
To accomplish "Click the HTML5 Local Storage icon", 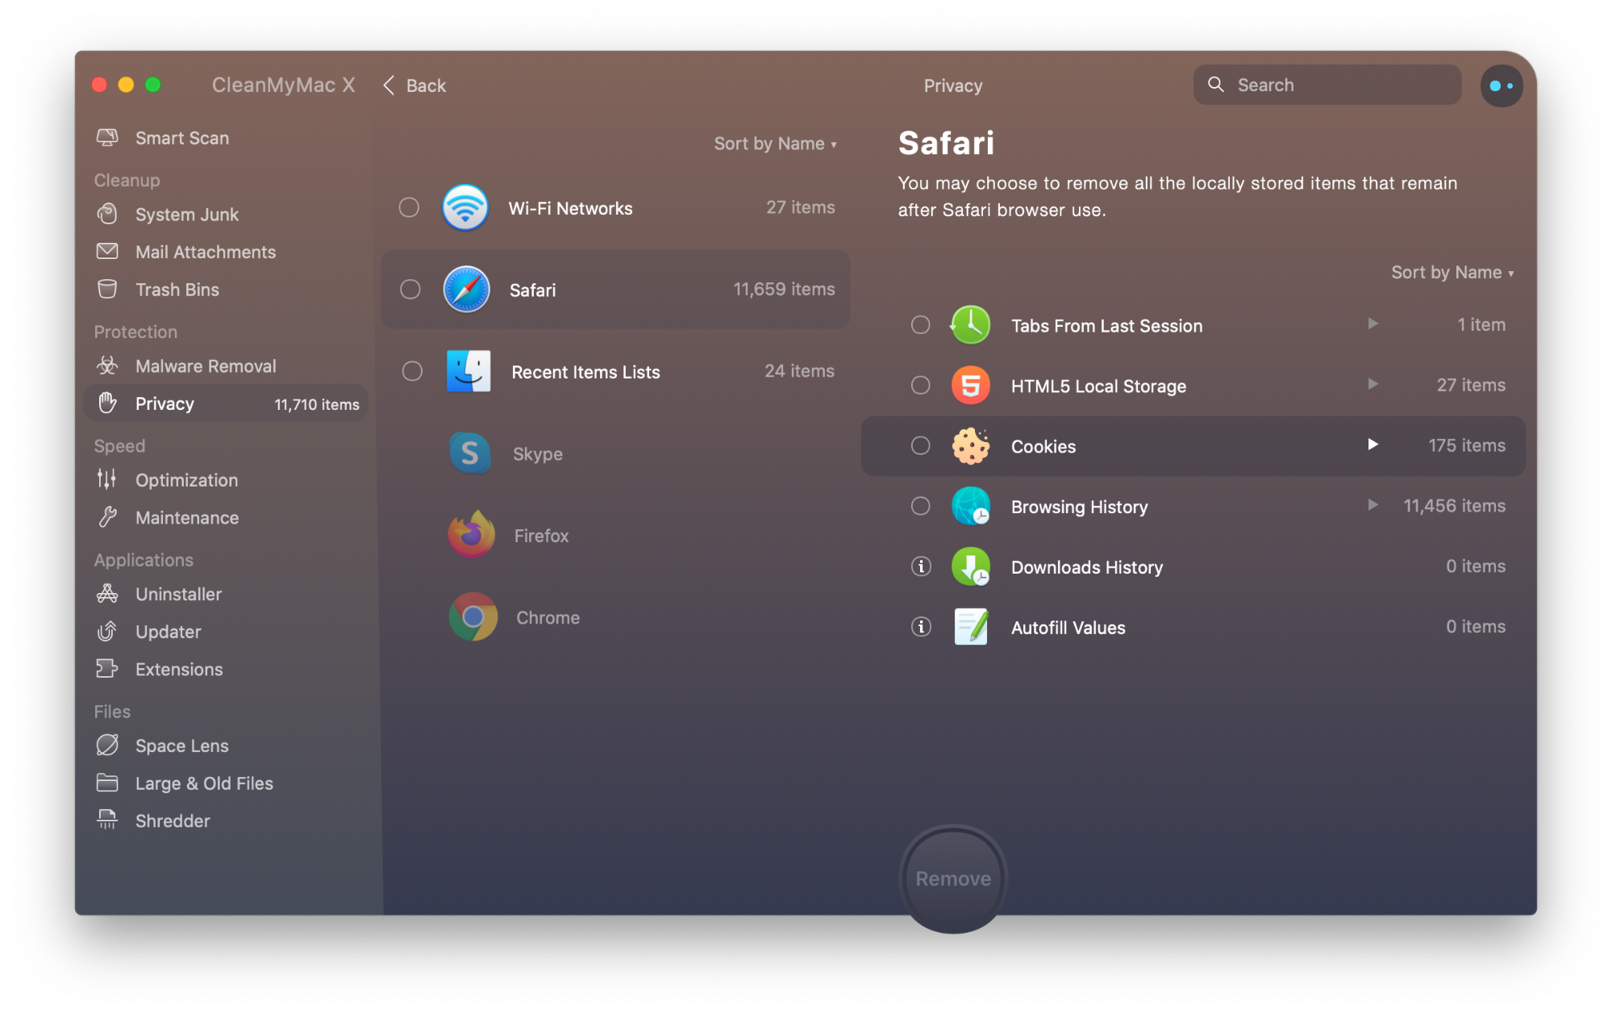I will click(971, 386).
